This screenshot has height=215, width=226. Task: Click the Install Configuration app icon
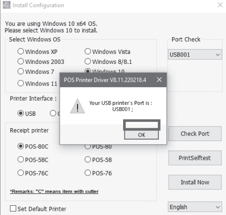[6, 5]
